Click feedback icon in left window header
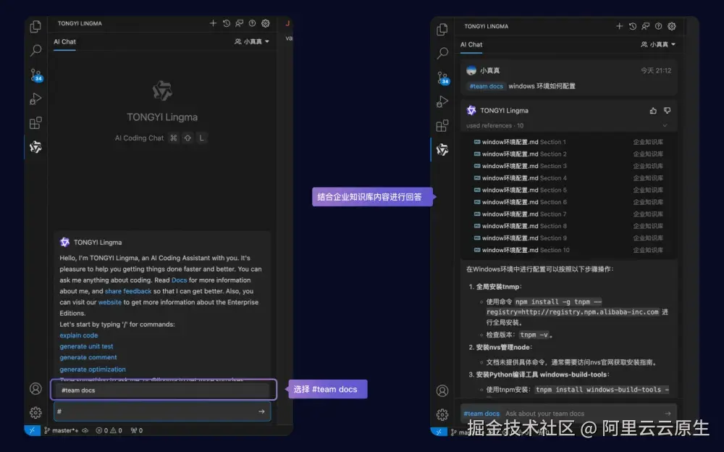 click(239, 23)
